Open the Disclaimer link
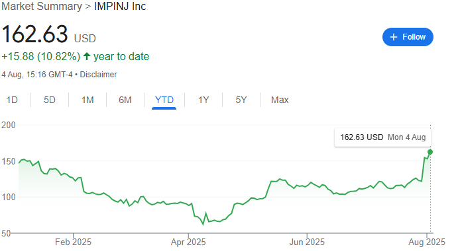Screen dimensions: 456x251 [98, 75]
